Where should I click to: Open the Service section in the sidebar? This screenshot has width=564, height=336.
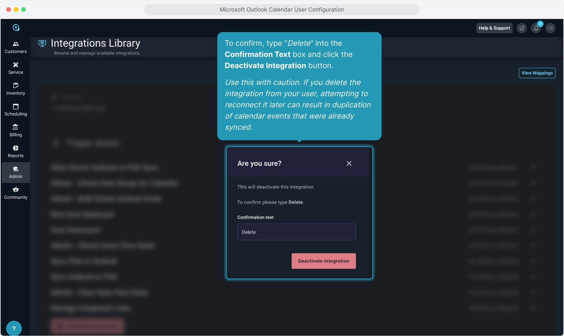(16, 68)
